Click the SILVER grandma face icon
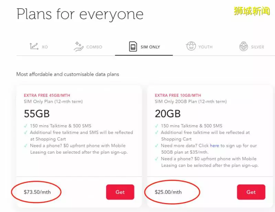The image size is (275, 212). (x=244, y=46)
